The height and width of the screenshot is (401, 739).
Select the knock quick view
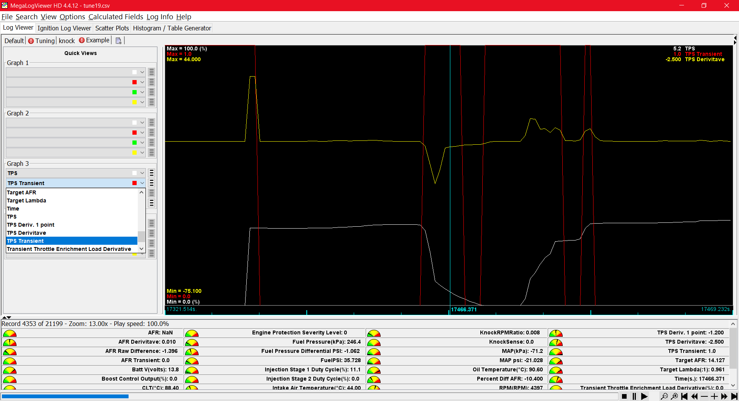[67, 40]
